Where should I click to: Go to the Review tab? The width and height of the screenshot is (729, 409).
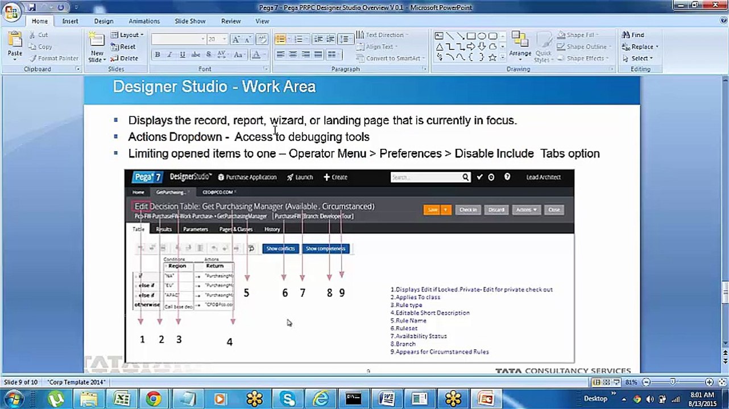click(x=231, y=21)
